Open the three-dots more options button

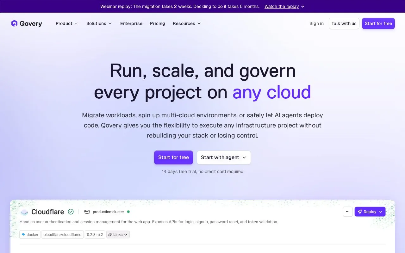pos(348,212)
